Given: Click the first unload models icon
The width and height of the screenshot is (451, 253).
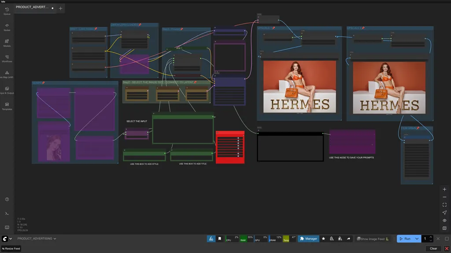Looking at the screenshot, I should coord(332,239).
